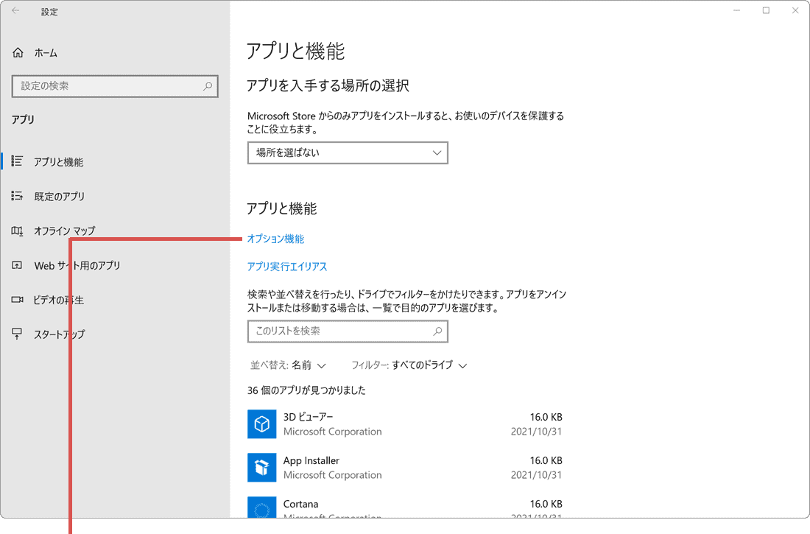Viewport: 810px width, 534px height.
Task: Select the Cortana app icon
Action: pos(262,510)
